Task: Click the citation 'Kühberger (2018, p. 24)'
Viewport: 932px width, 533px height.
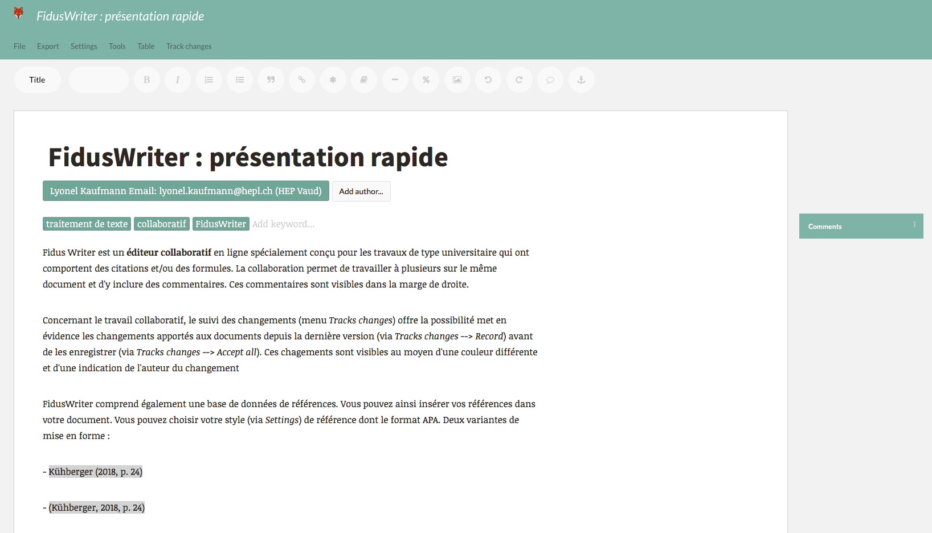Action: tap(96, 471)
